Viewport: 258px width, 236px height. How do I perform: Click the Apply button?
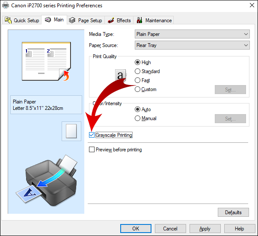click(205, 228)
